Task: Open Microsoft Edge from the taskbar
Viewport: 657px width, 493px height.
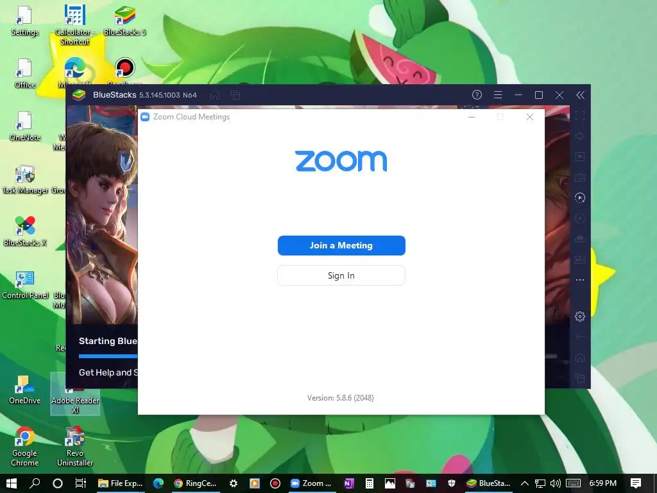Action: tap(158, 483)
